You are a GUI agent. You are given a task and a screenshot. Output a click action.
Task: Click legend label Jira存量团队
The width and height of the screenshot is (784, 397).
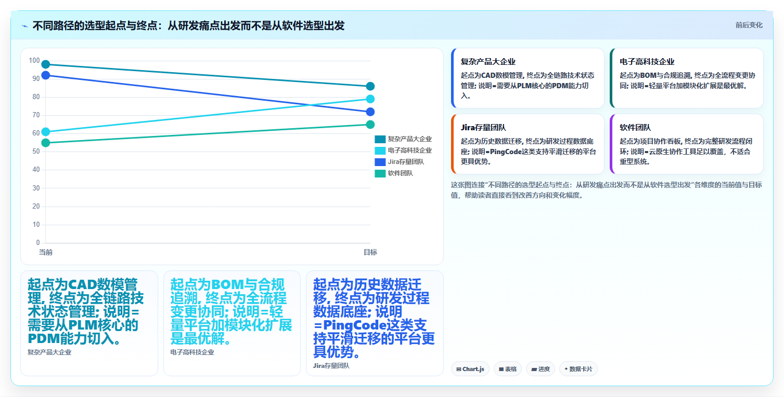tap(406, 162)
